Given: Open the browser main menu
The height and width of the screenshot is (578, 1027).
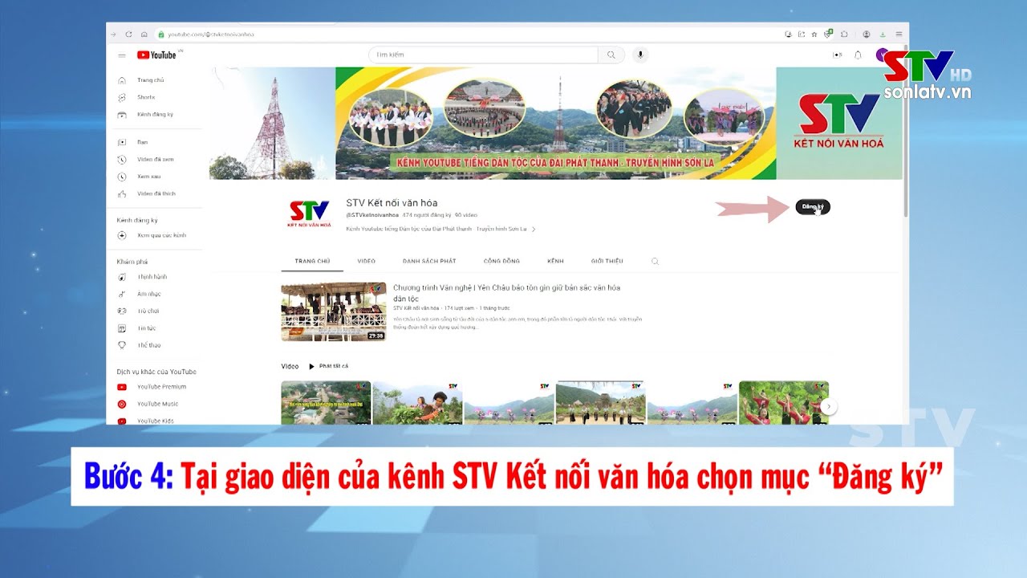Looking at the screenshot, I should pos(899,35).
